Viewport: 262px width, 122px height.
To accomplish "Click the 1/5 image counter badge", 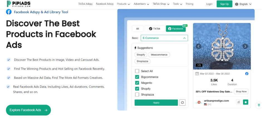I will point(199,65).
